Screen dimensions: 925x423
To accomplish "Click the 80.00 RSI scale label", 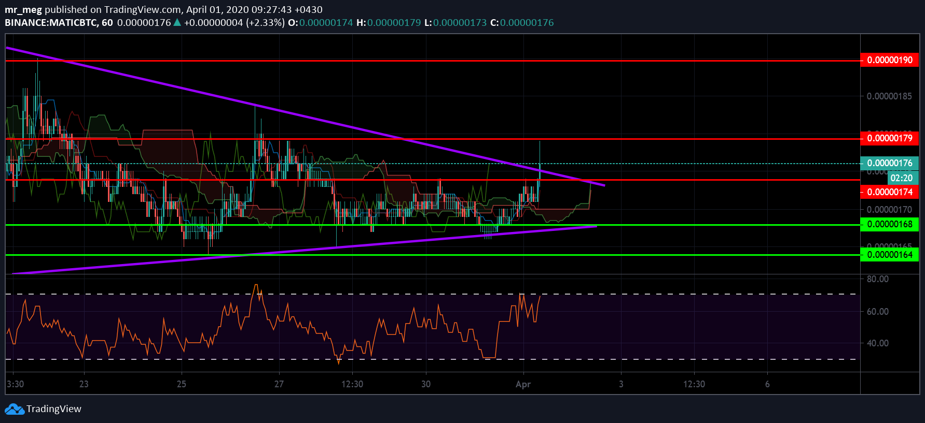I will coord(878,279).
